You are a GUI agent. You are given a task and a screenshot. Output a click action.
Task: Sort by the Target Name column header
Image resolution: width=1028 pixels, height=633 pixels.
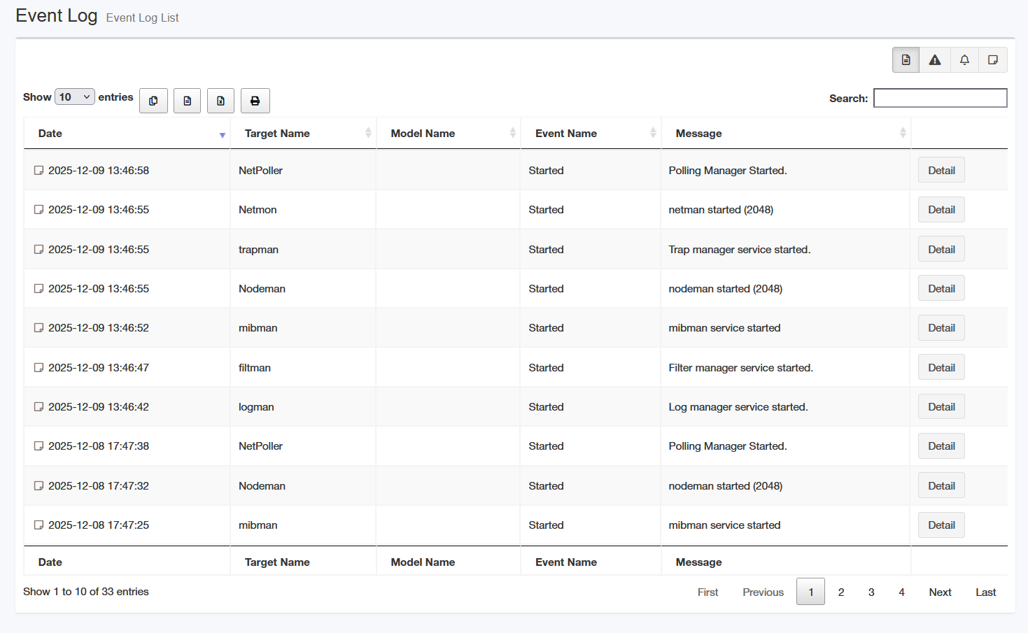pos(303,134)
